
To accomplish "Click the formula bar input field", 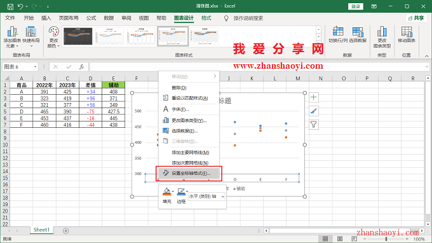I will (x=257, y=67).
